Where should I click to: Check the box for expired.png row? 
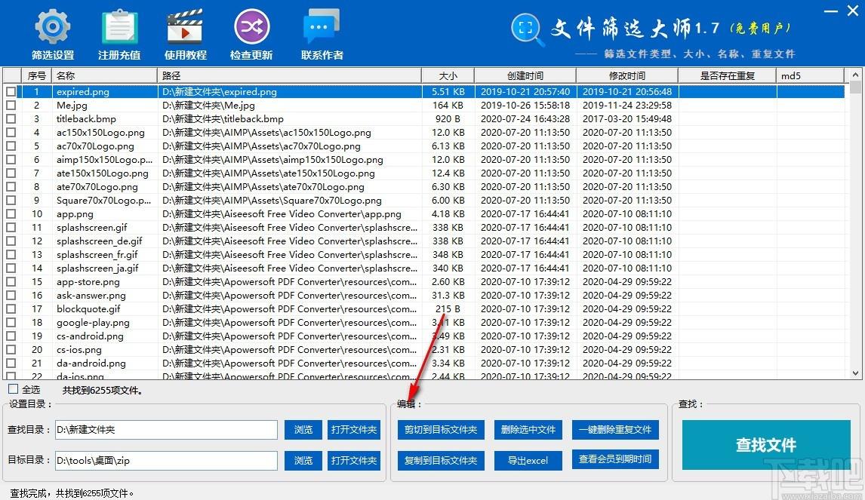pos(11,91)
